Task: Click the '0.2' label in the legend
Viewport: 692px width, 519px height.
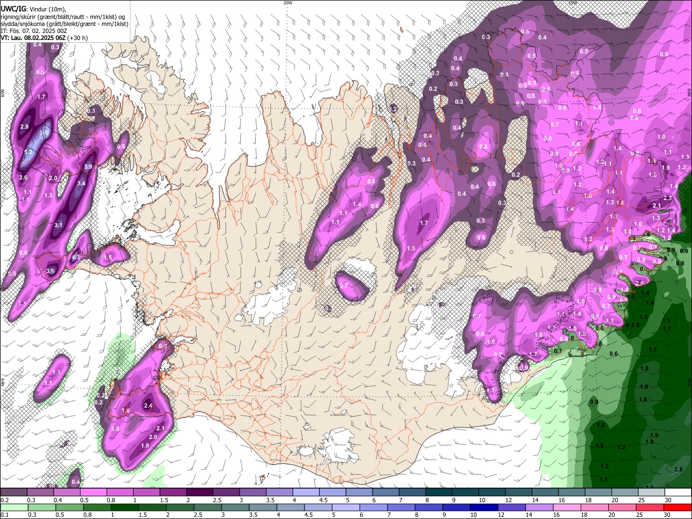Action: click(x=4, y=500)
